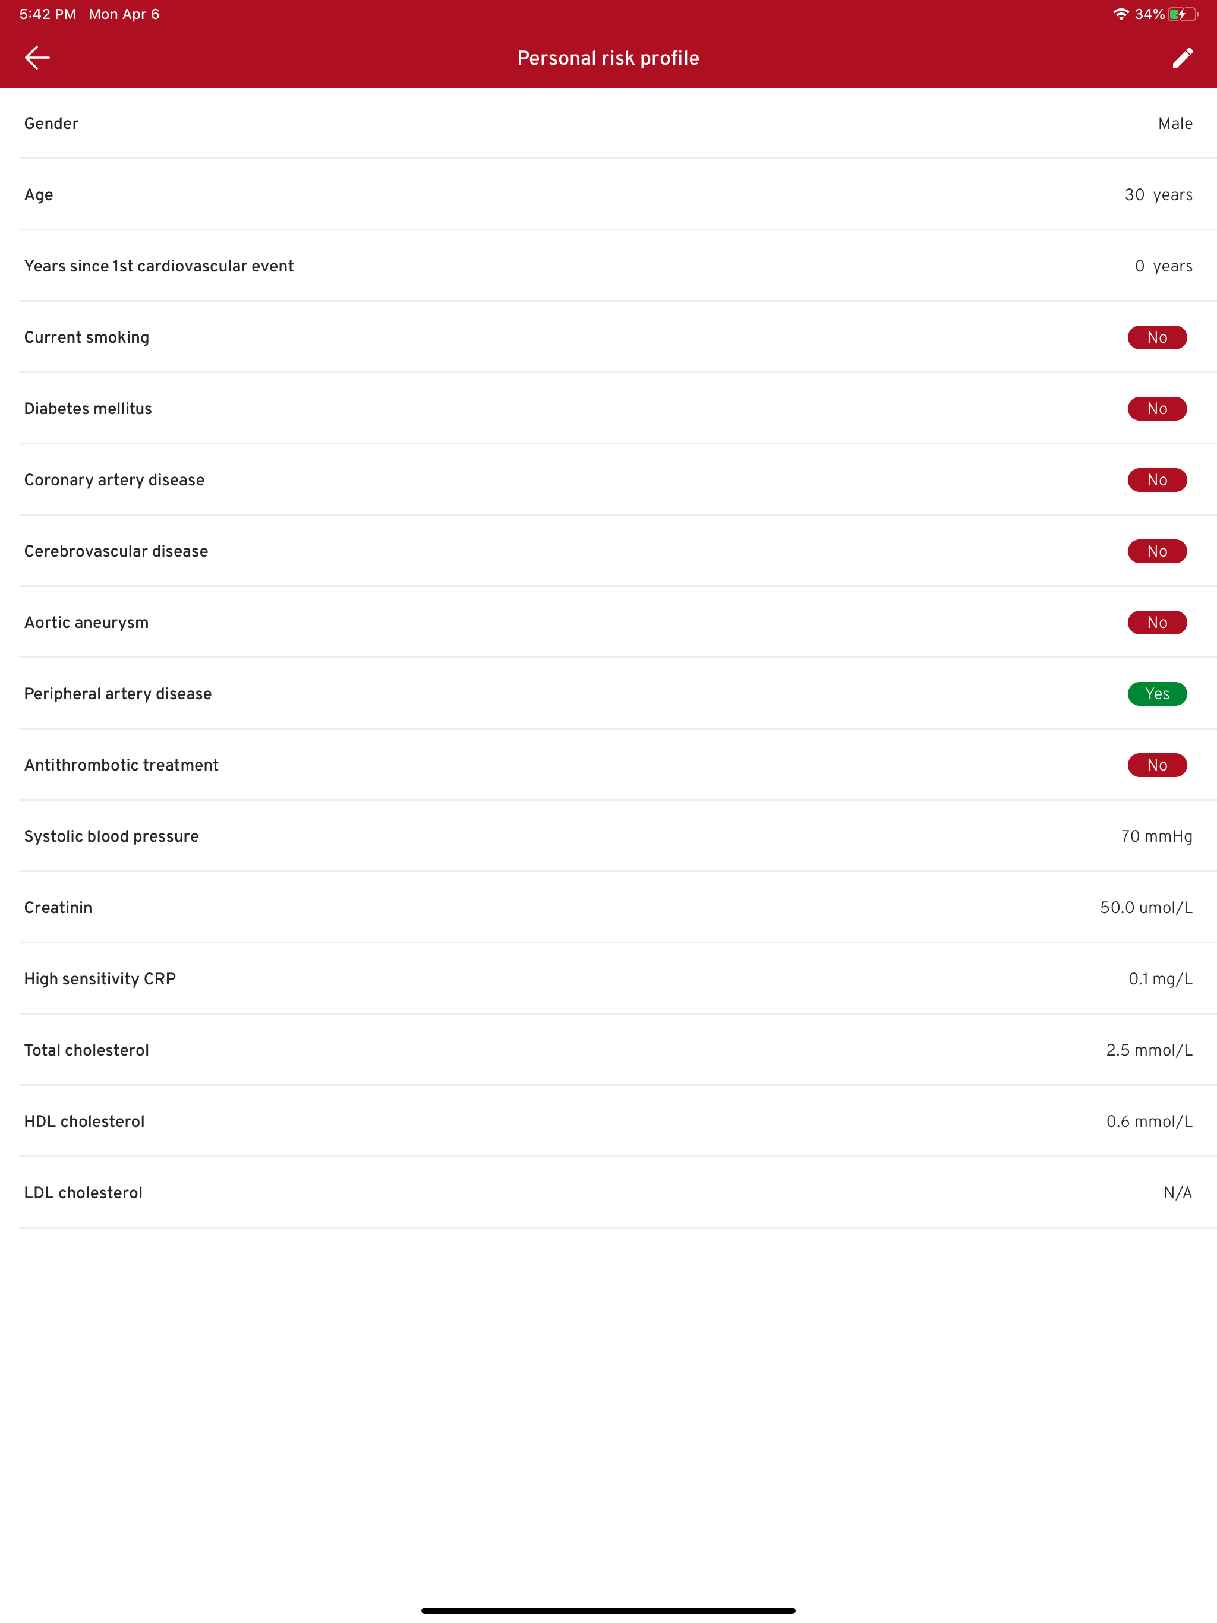Viewport: 1217px width, 1623px height.
Task: Change Aortic aneurysm to Yes
Action: coord(1158,621)
